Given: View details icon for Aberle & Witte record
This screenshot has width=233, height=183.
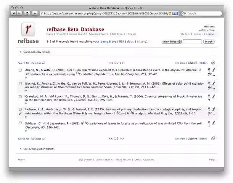Looking at the screenshot, I should pos(209,70).
